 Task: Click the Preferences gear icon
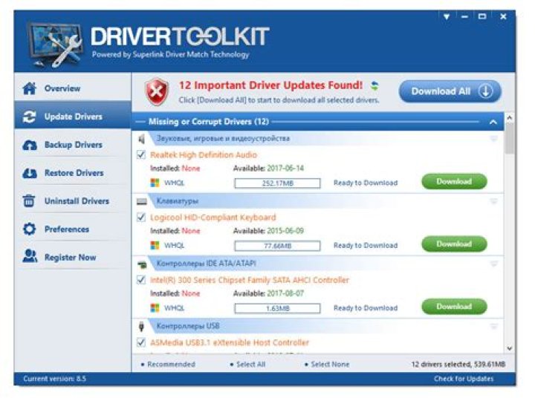[x=29, y=229]
